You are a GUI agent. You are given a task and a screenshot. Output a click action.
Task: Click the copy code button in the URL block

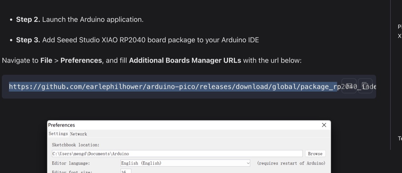365,86
